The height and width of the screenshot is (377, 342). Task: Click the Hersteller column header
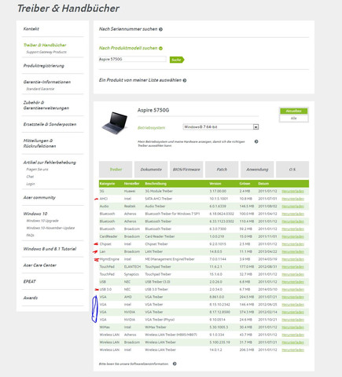tap(132, 184)
